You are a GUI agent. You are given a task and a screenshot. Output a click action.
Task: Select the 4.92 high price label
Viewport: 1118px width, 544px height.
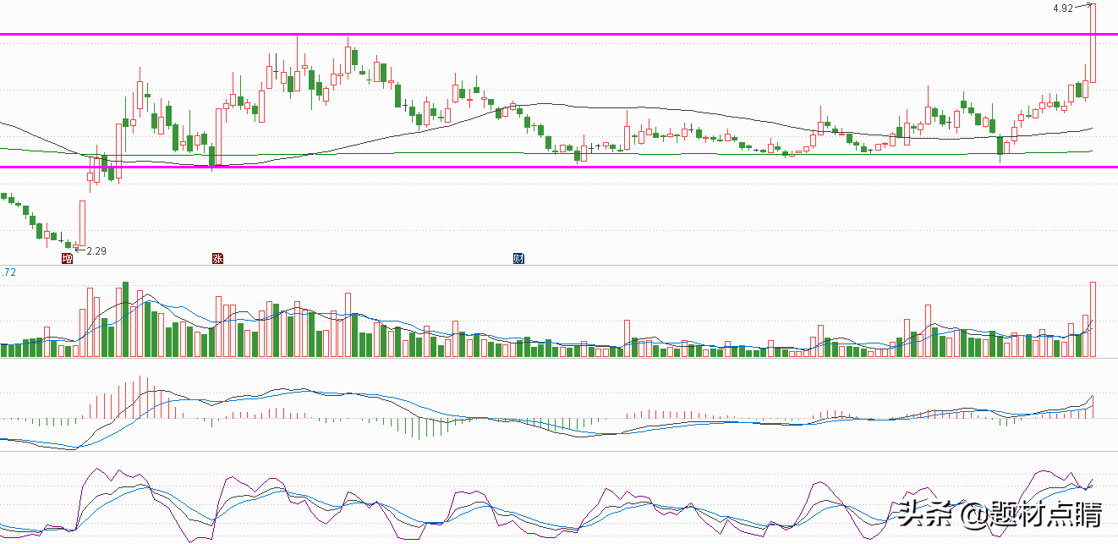pyautogui.click(x=1063, y=8)
